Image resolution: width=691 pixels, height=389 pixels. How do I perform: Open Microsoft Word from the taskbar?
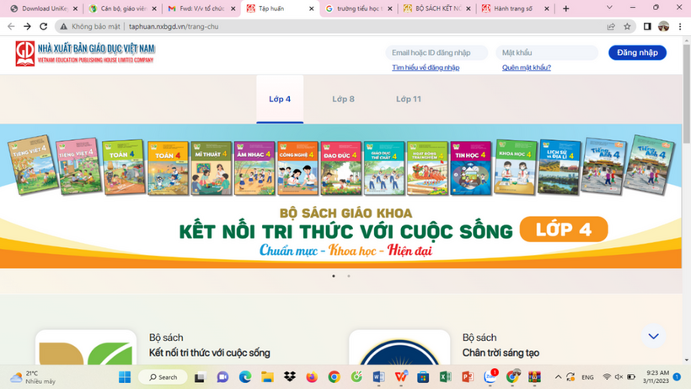click(x=378, y=377)
